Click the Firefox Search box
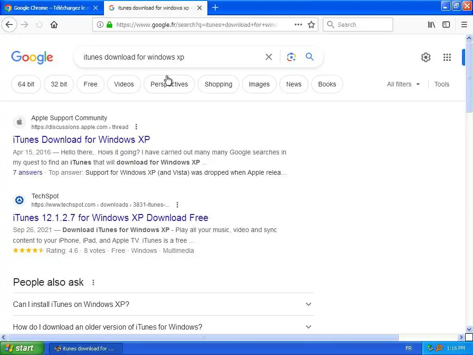The width and height of the screenshot is (473, 355). pos(358,25)
